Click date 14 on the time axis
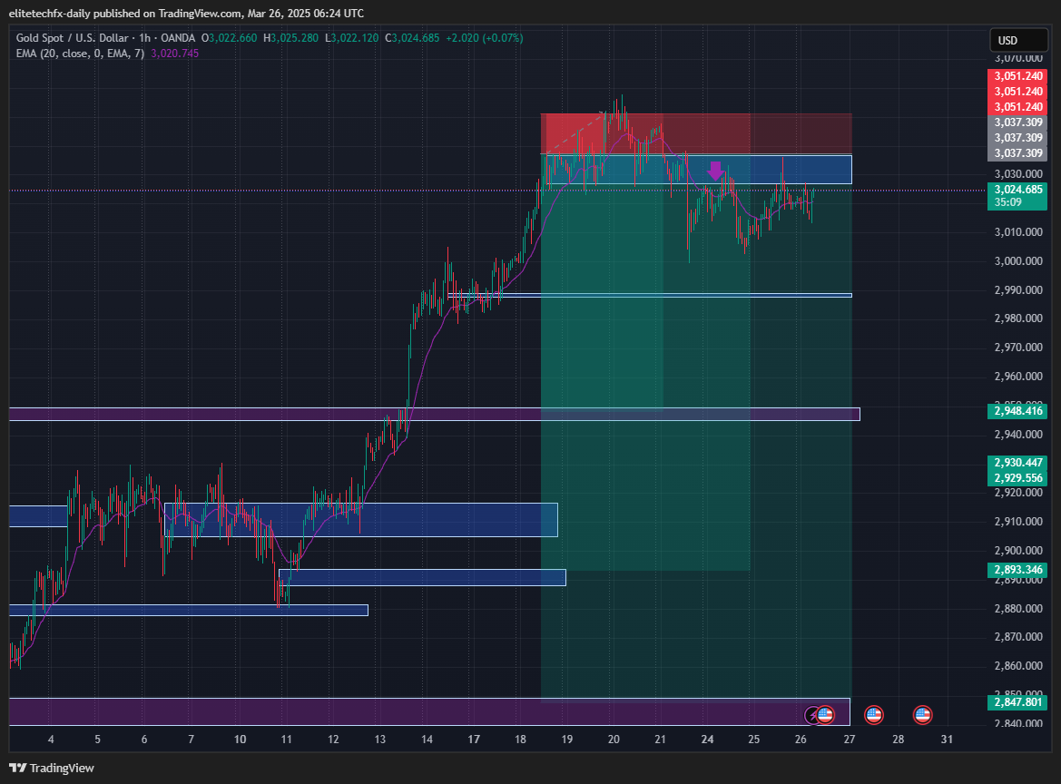The width and height of the screenshot is (1061, 784). click(x=427, y=740)
